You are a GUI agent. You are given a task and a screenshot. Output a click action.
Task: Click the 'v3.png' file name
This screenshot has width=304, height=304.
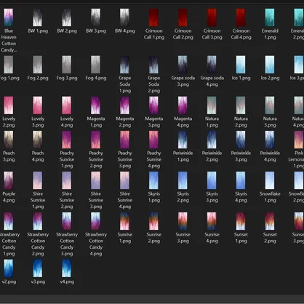pos(38,281)
